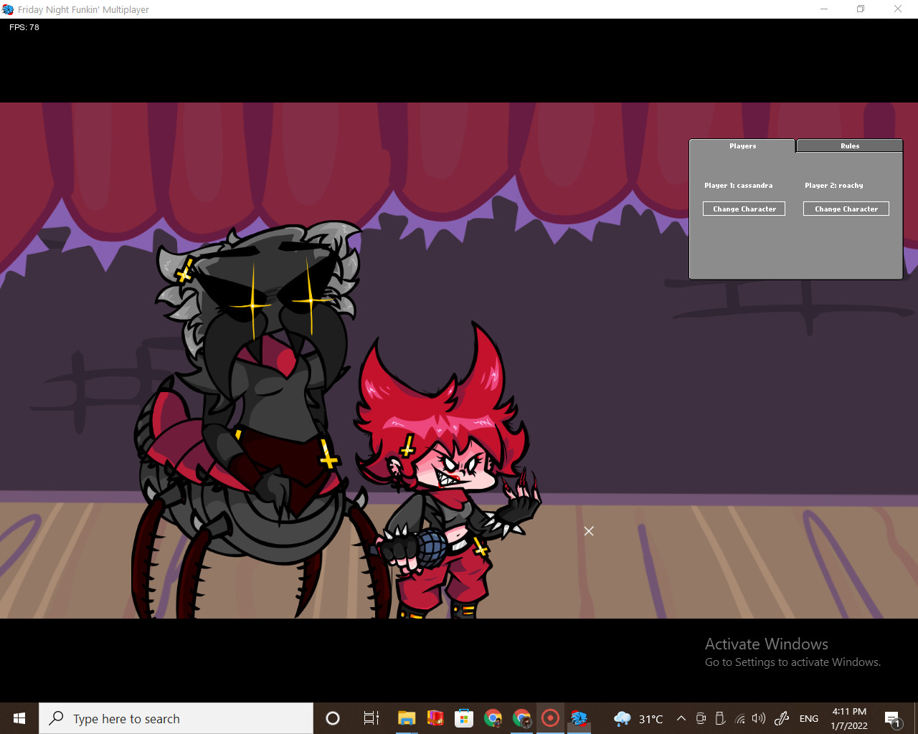Open File Explorer from the taskbar
Screen dimensions: 918x734
click(407, 718)
